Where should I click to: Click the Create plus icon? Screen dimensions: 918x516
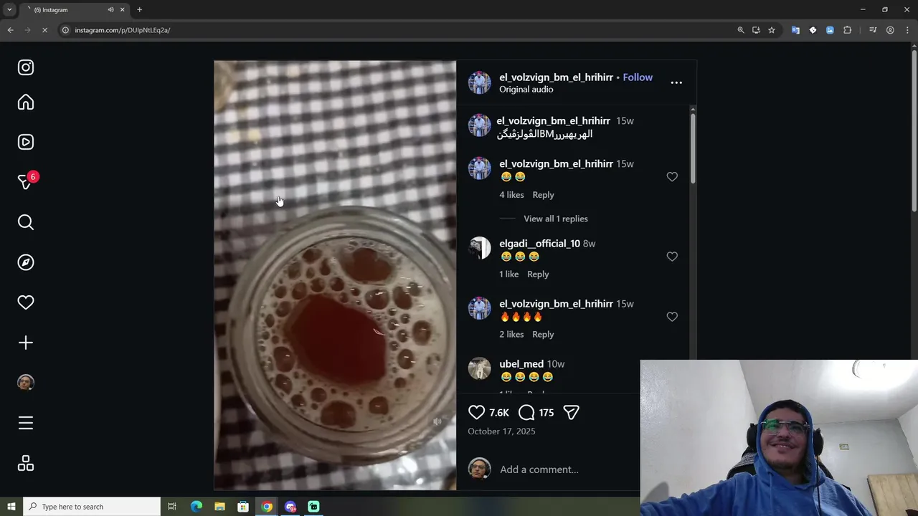pyautogui.click(x=26, y=343)
